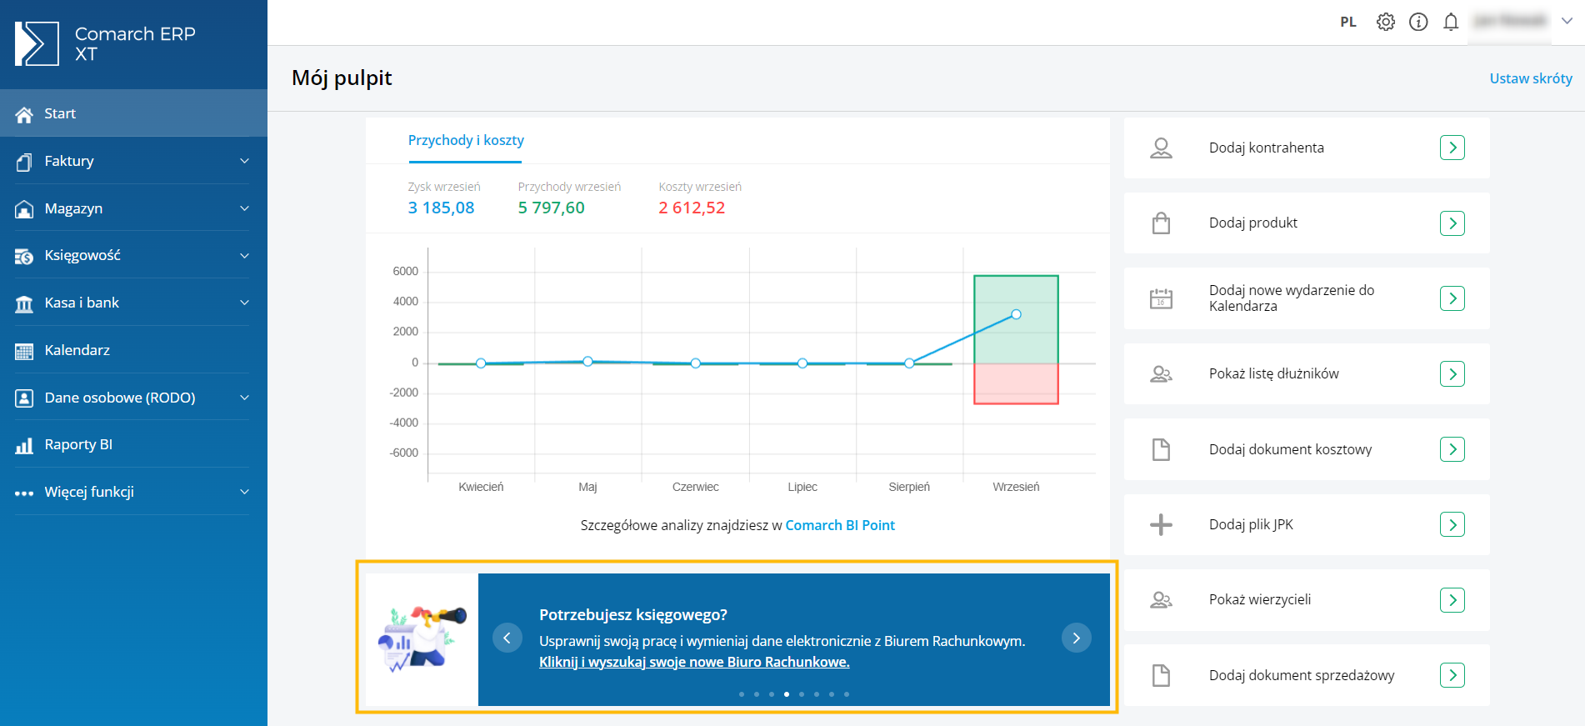Viewport: 1585px width, 726px height.
Task: Click arrow icon beside Pokaż listę dłużników
Action: (x=1452, y=374)
